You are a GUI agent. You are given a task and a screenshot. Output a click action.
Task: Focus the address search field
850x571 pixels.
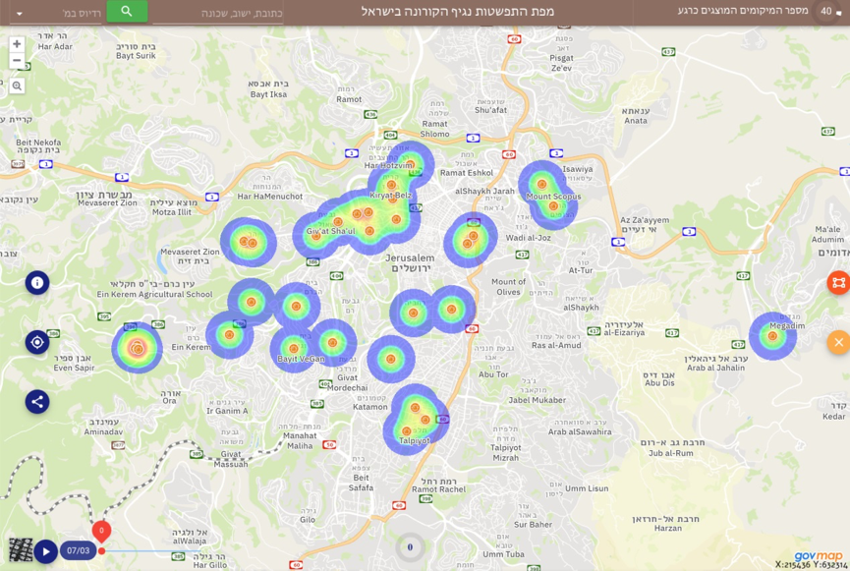(x=218, y=13)
